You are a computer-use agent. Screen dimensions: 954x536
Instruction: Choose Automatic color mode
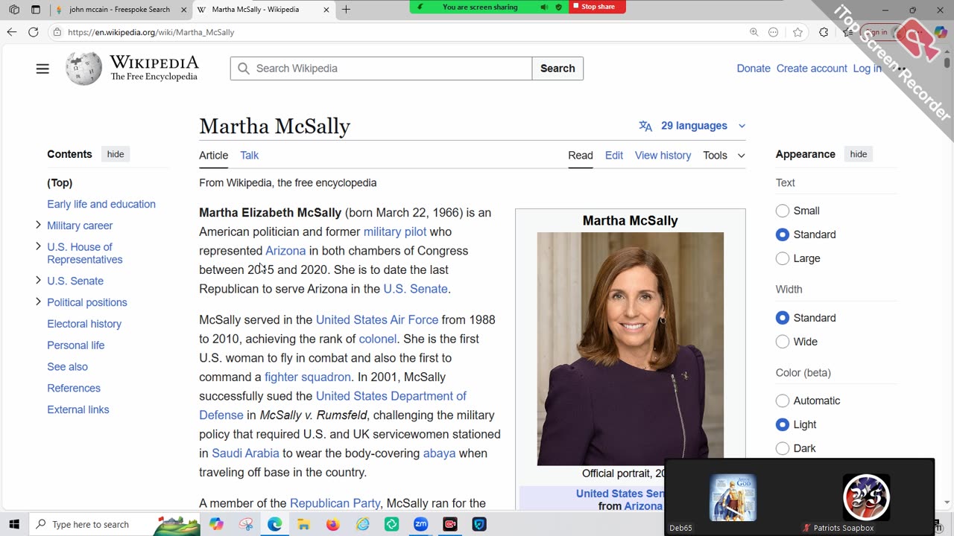click(783, 401)
